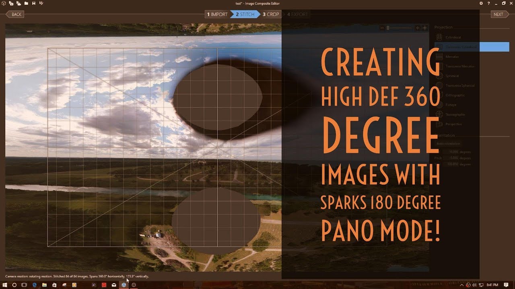The width and height of the screenshot is (515, 289).
Task: Launch Edge browser from the taskbar
Action: 35,285
